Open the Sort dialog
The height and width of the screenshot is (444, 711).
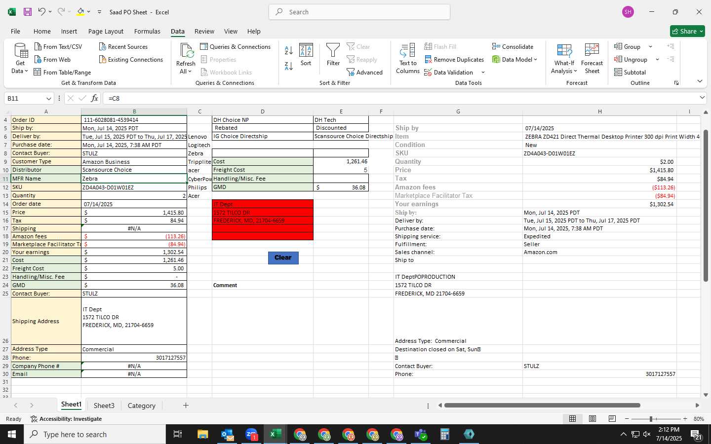pyautogui.click(x=306, y=55)
